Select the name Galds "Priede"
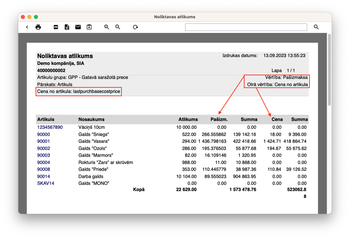The height and width of the screenshot is (238, 350). click(x=93, y=169)
